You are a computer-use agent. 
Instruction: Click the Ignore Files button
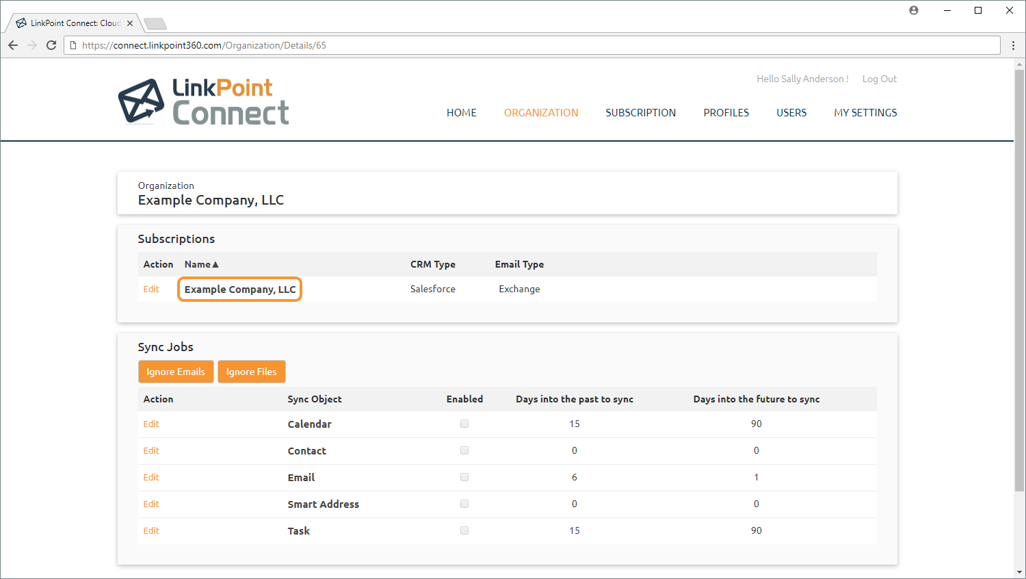(252, 372)
